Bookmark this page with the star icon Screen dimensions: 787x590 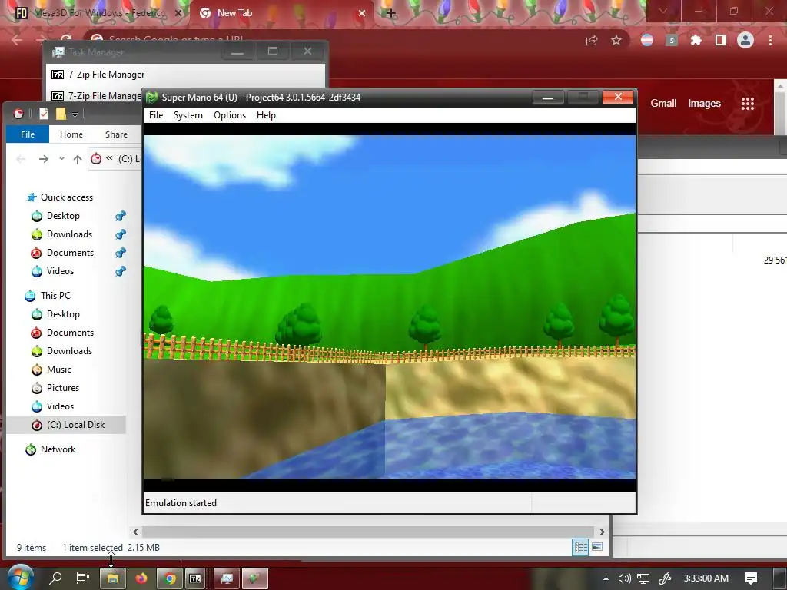[616, 40]
